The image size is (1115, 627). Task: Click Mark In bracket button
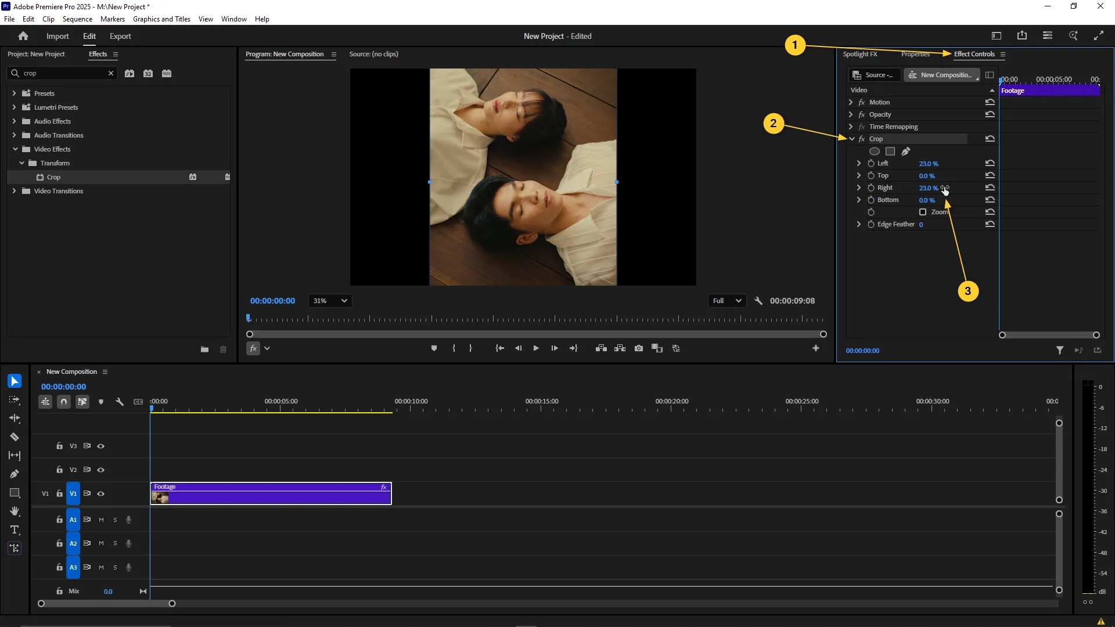(454, 348)
